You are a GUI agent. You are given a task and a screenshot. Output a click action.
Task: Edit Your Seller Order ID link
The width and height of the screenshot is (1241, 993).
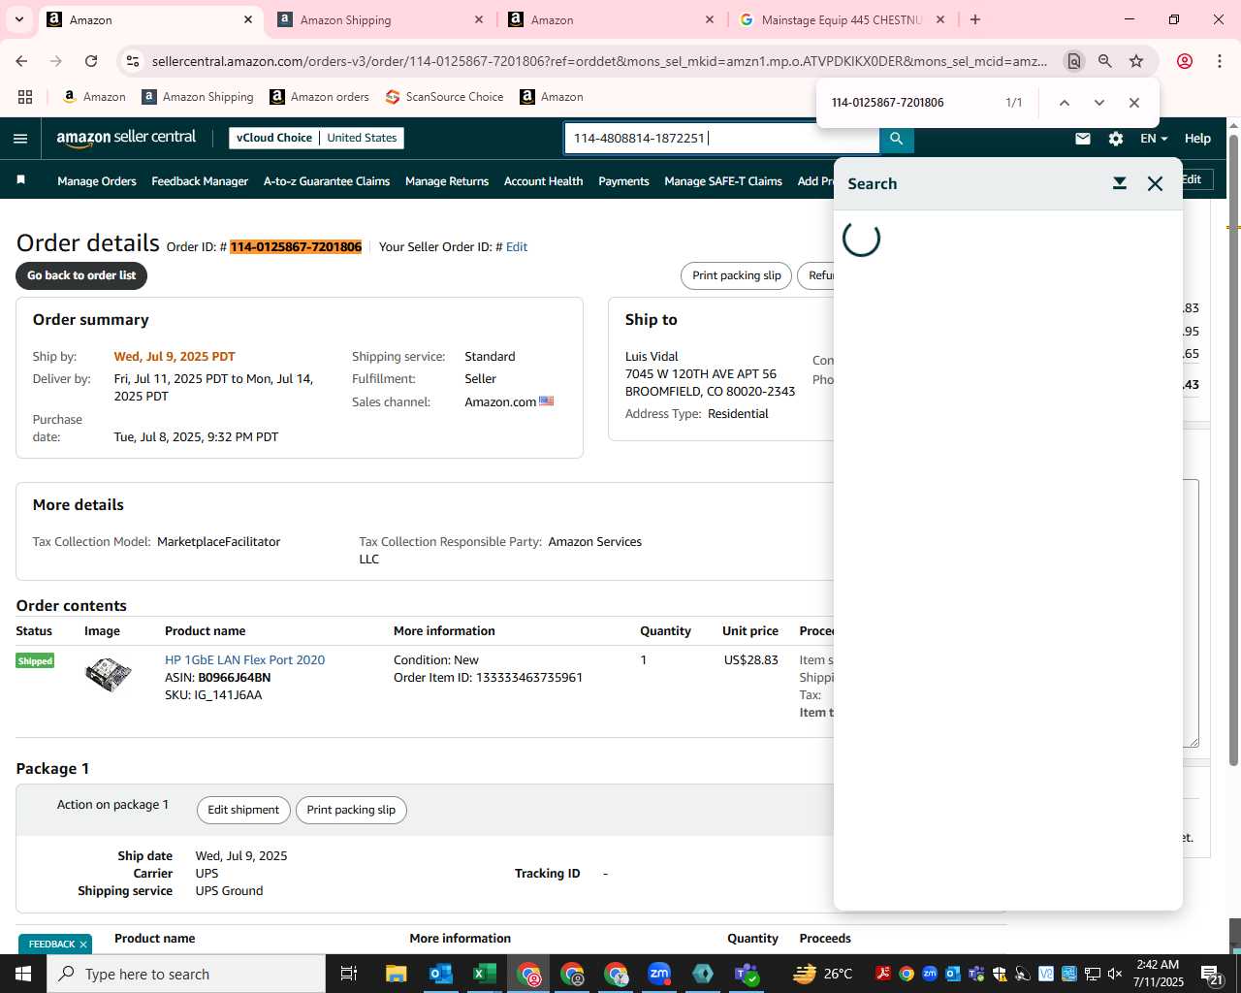point(517,247)
